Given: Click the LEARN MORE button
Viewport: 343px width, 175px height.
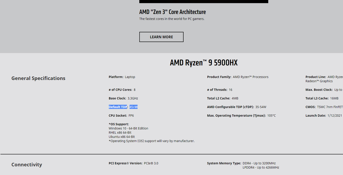Looking at the screenshot, I should click(x=161, y=37).
